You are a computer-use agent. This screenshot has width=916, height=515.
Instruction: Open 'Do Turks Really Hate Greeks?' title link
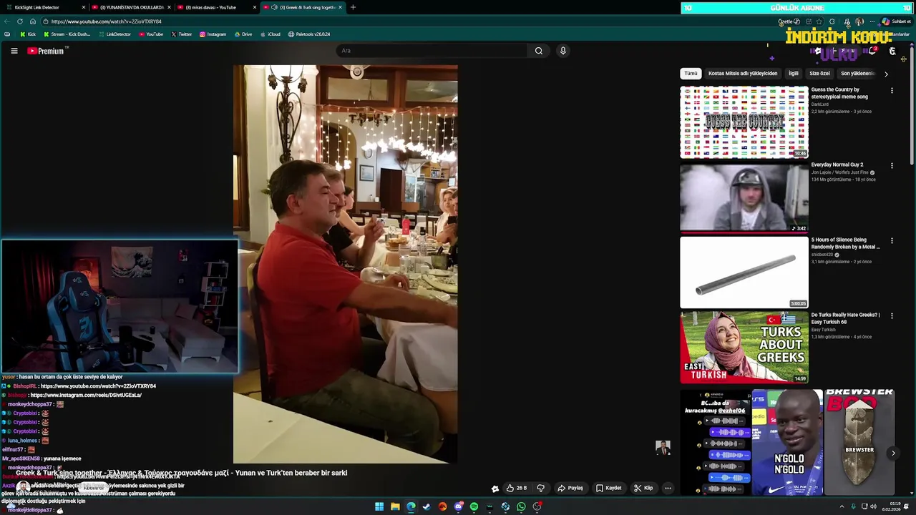(x=845, y=318)
